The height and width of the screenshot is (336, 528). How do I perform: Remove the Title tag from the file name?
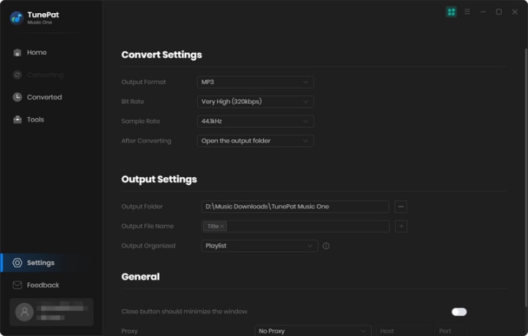[x=222, y=226]
